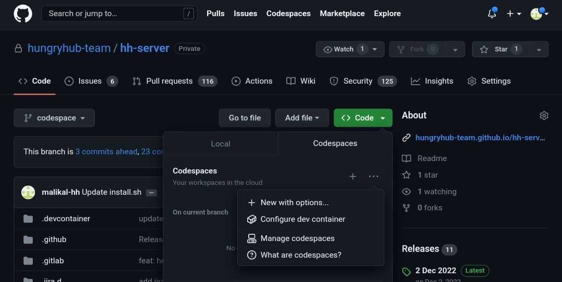Switch to the Local tab
The image size is (562, 282).
[x=221, y=144]
